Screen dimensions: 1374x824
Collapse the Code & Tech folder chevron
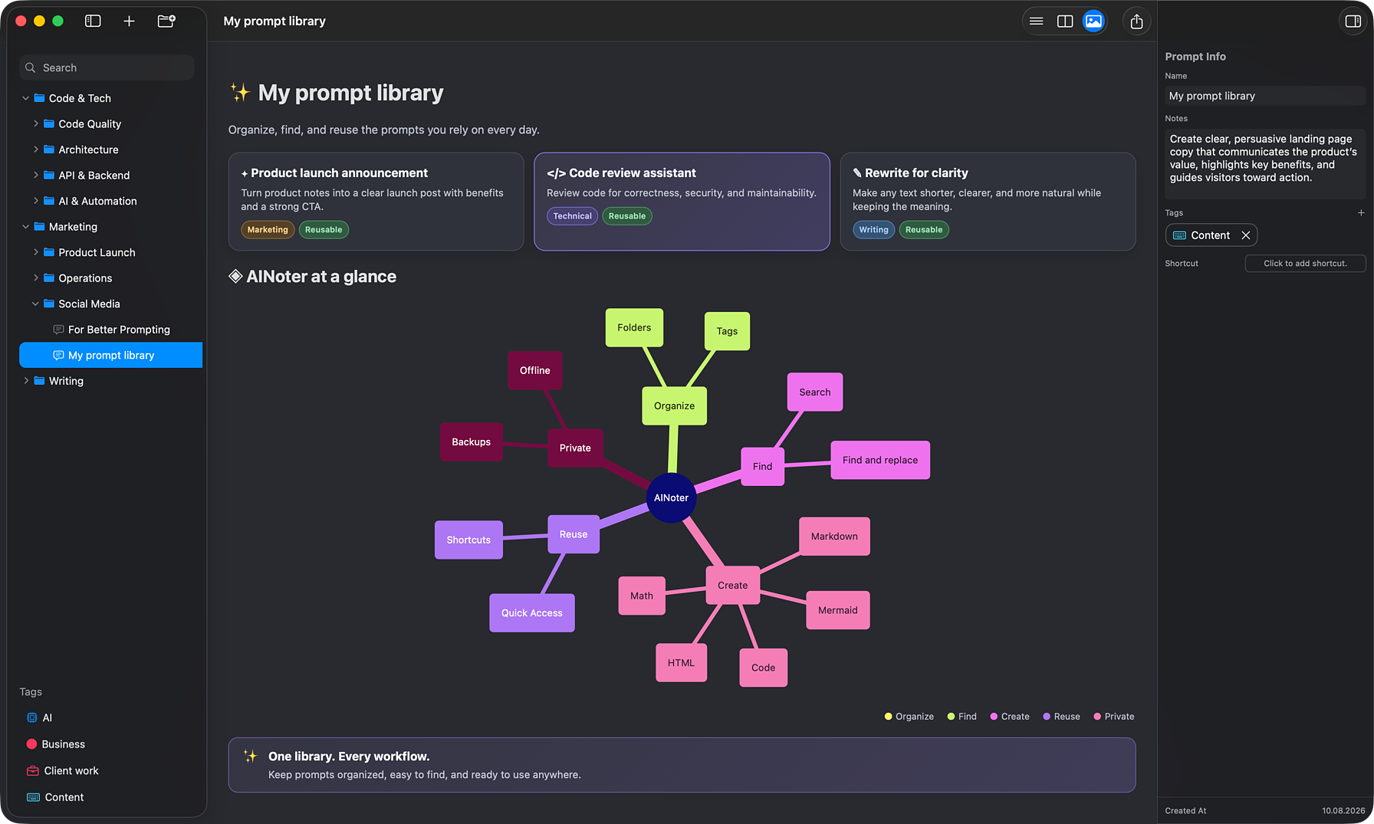tap(25, 98)
